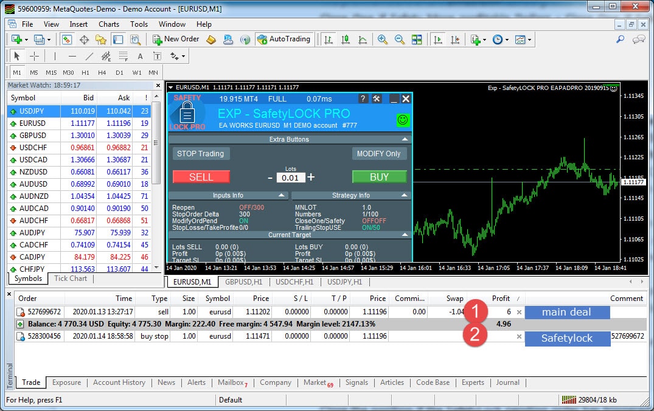Viewport: 654px width, 411px height.
Task: Collapse the Strategy Info section
Action: click(405, 195)
